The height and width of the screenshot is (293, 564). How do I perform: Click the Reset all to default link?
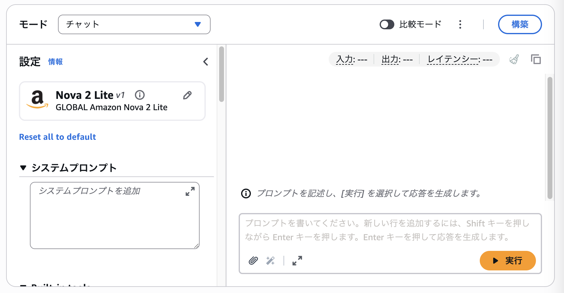(x=57, y=137)
